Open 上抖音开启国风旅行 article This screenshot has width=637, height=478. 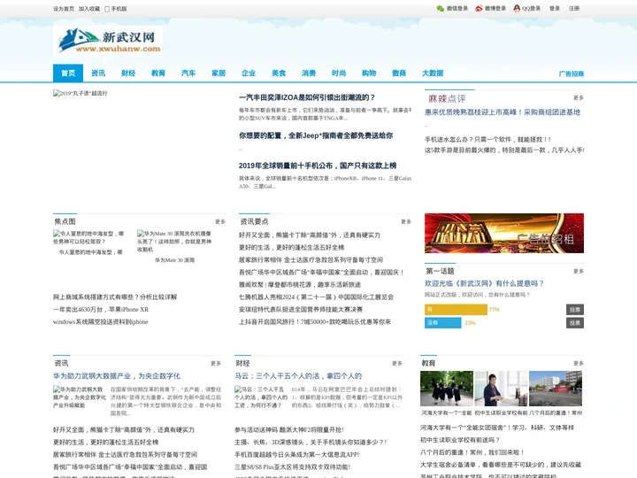(315, 322)
